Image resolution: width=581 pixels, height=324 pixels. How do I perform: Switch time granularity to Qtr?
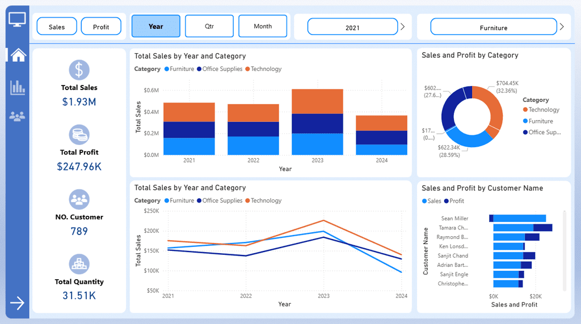(x=210, y=26)
